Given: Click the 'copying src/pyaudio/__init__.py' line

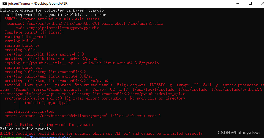Looking at the screenshot, I should [82, 63].
